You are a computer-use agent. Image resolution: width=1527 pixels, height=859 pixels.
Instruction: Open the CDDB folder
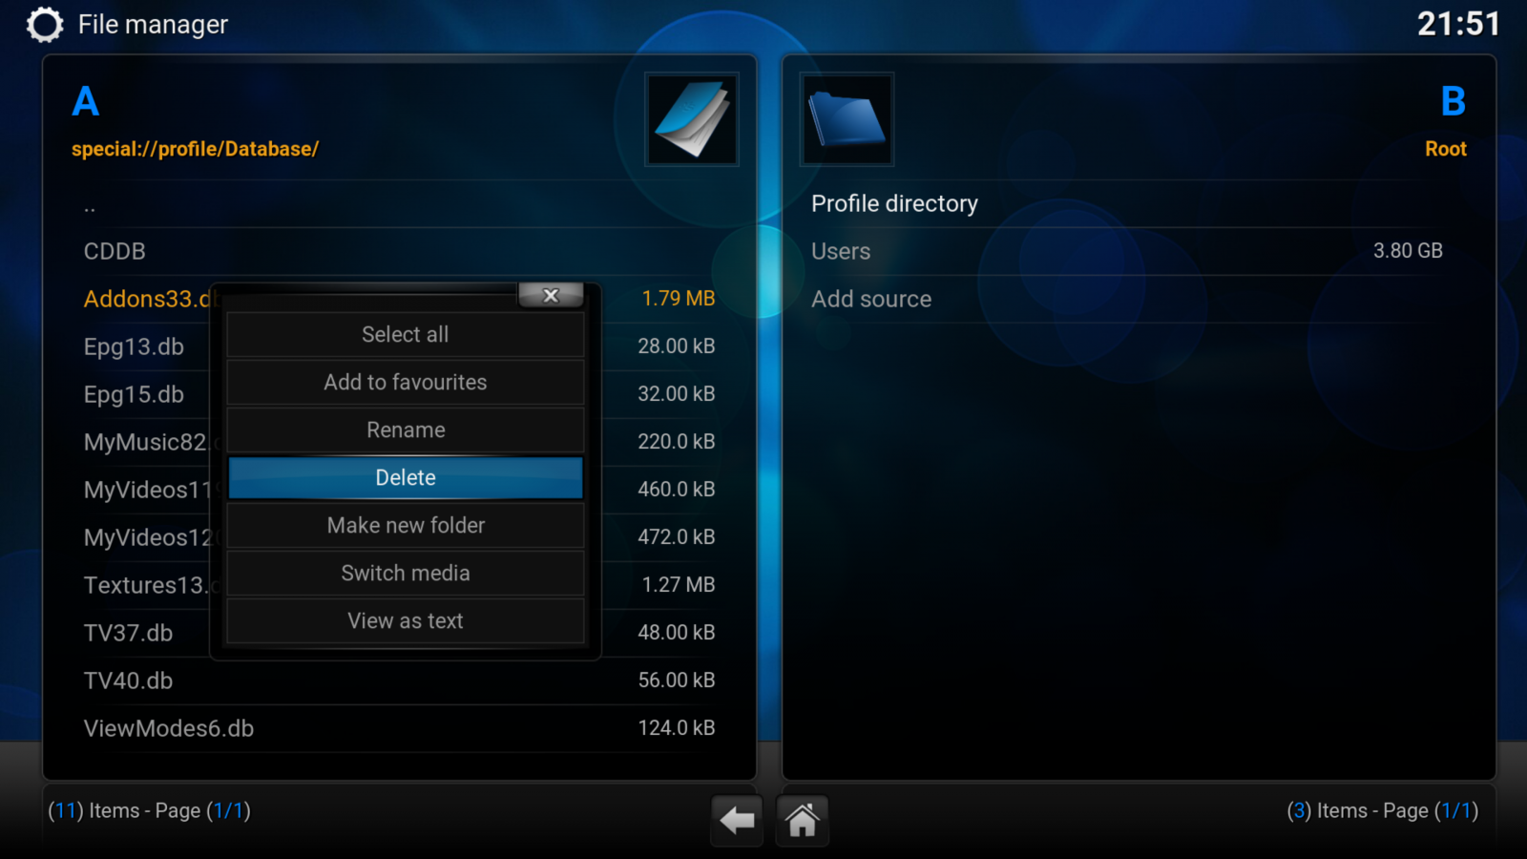115,252
